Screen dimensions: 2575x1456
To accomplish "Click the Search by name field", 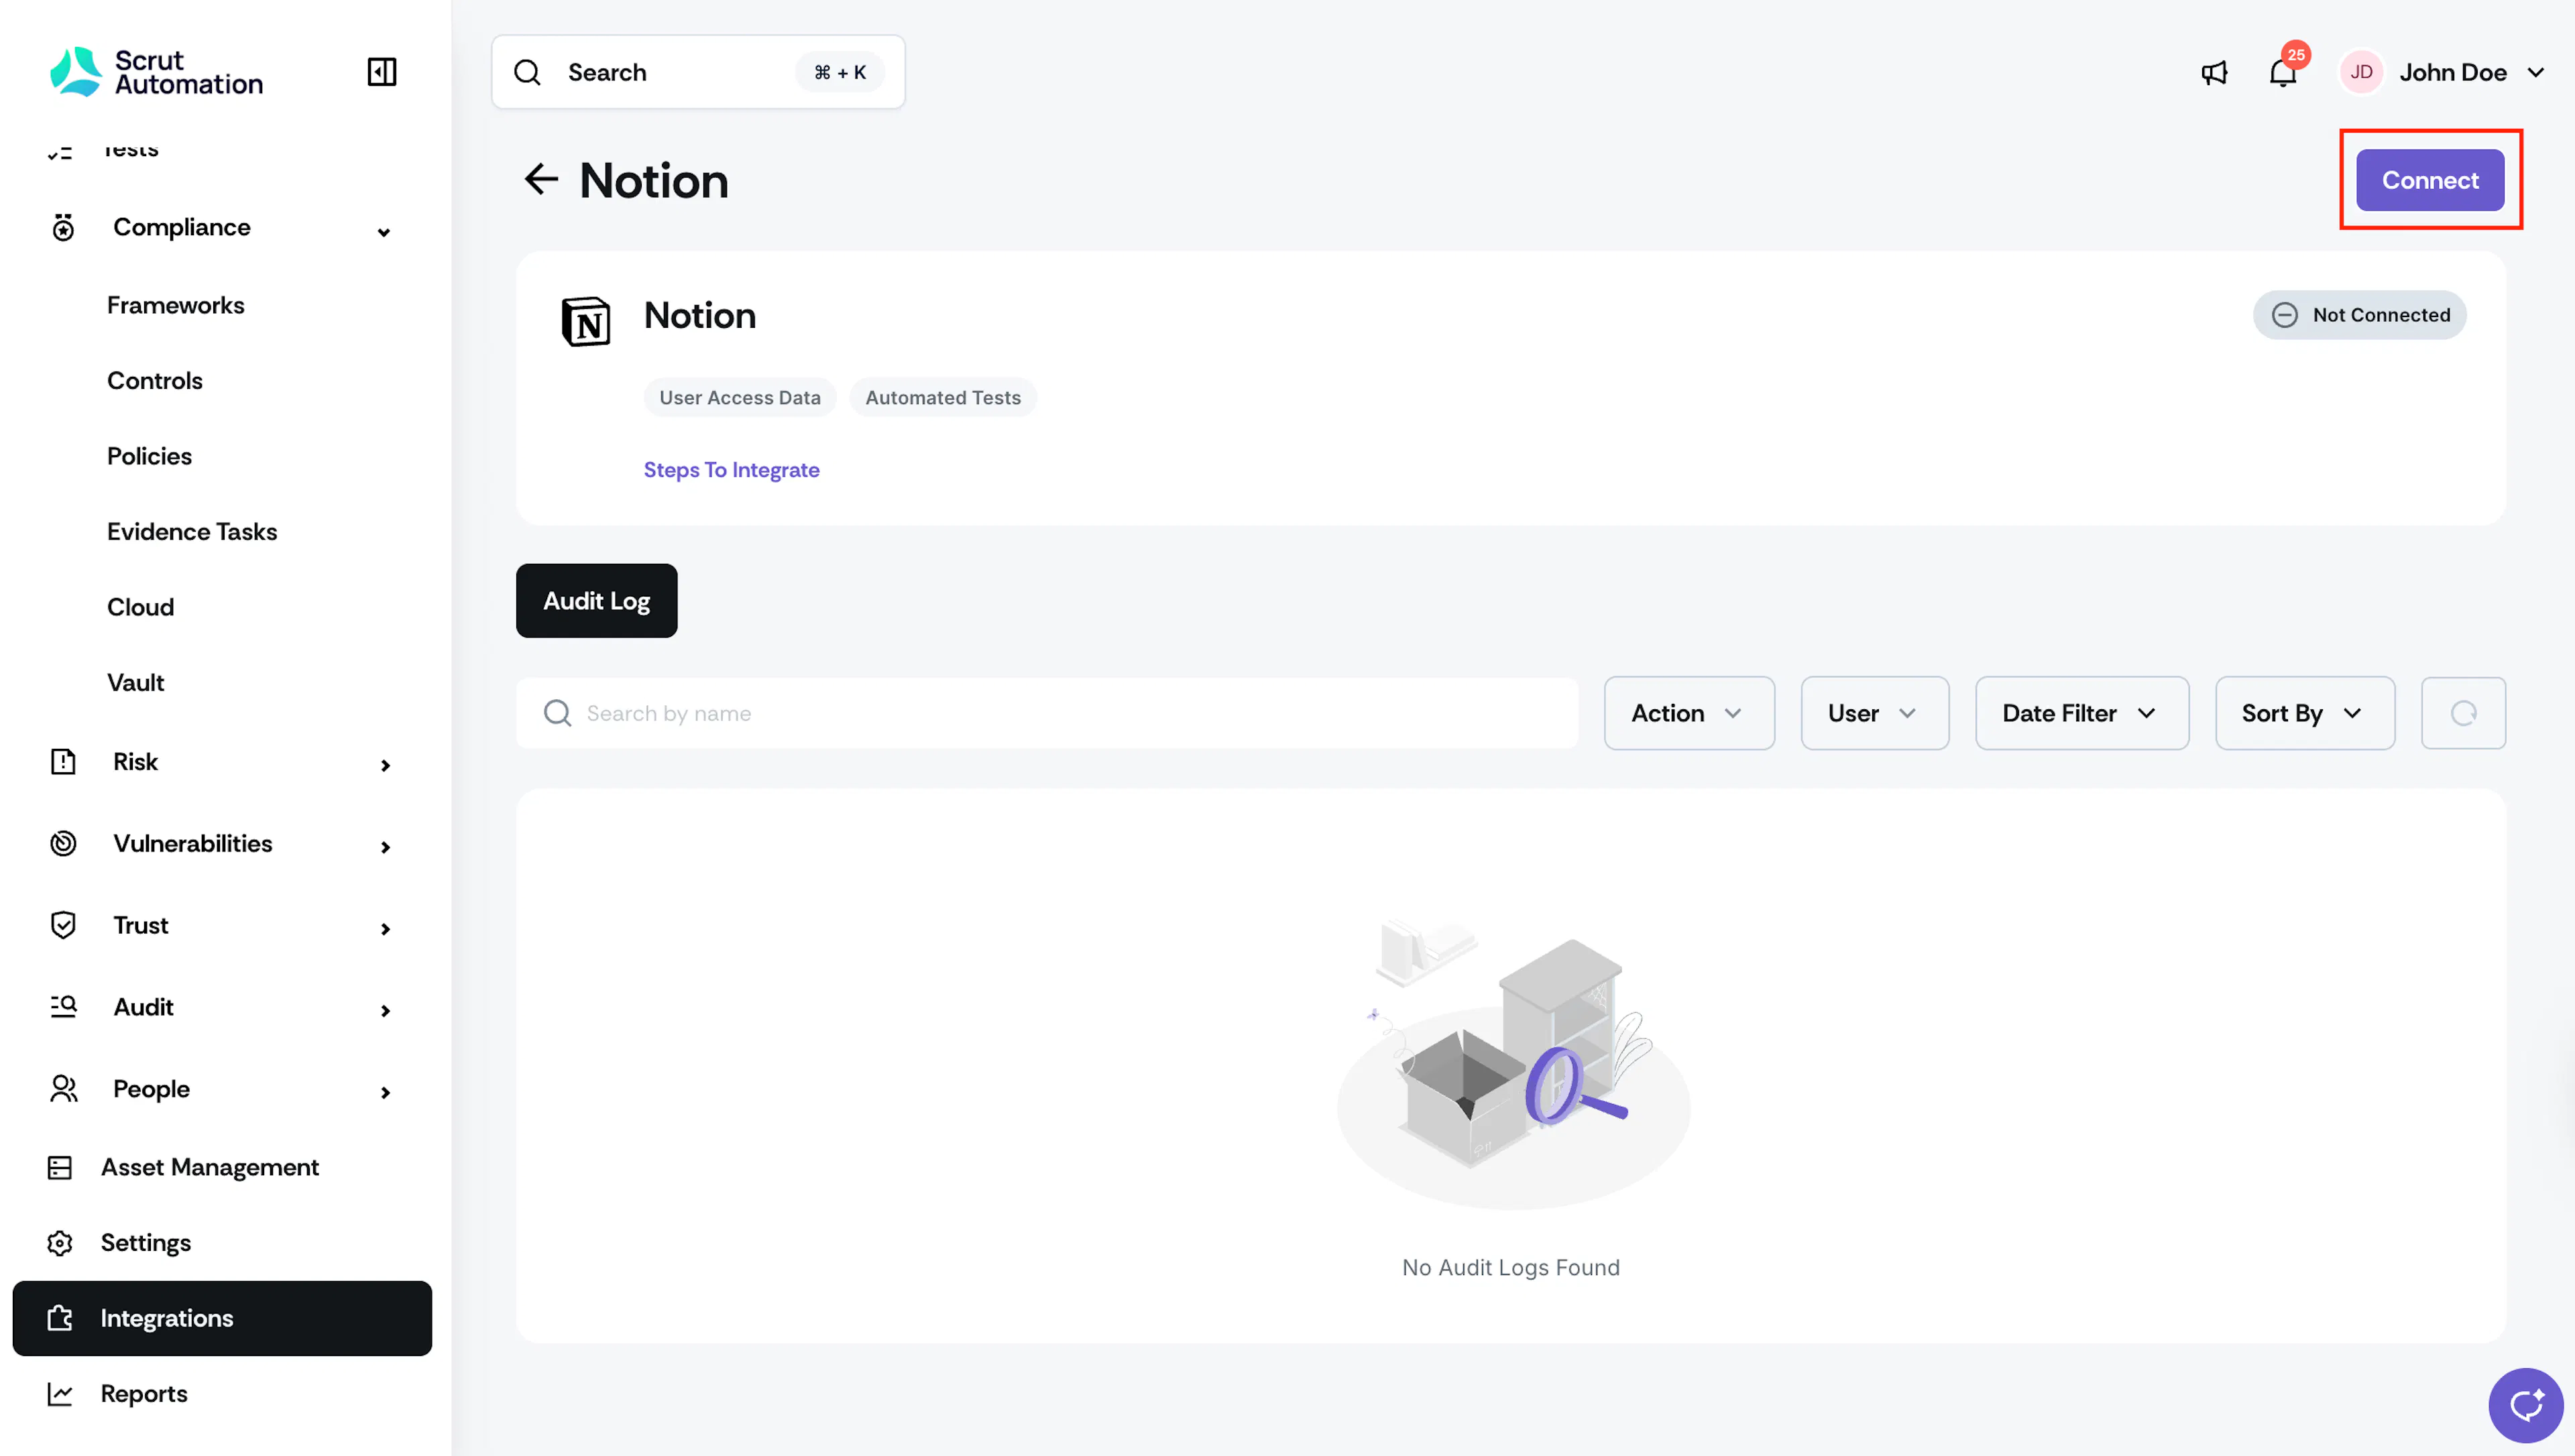I will pos(1047,713).
